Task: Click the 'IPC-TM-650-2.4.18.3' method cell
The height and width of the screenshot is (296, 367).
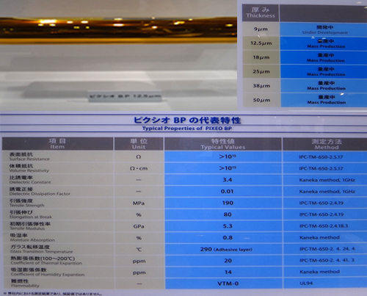Action: pos(325,226)
